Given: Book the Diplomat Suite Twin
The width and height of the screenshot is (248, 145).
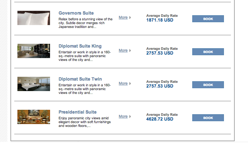Looking at the screenshot, I should pos(208,85).
